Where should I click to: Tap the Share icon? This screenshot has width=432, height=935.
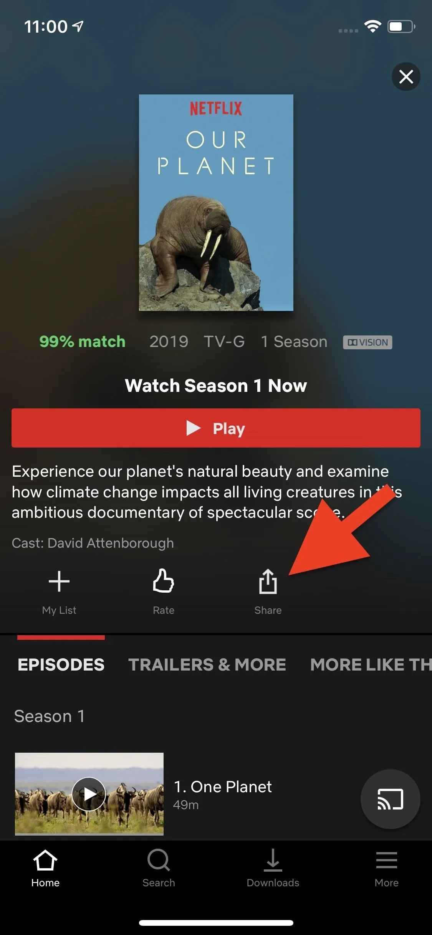[x=268, y=581]
